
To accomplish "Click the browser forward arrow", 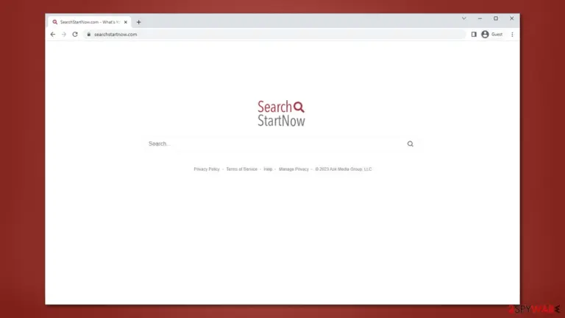I will pyautogui.click(x=64, y=35).
